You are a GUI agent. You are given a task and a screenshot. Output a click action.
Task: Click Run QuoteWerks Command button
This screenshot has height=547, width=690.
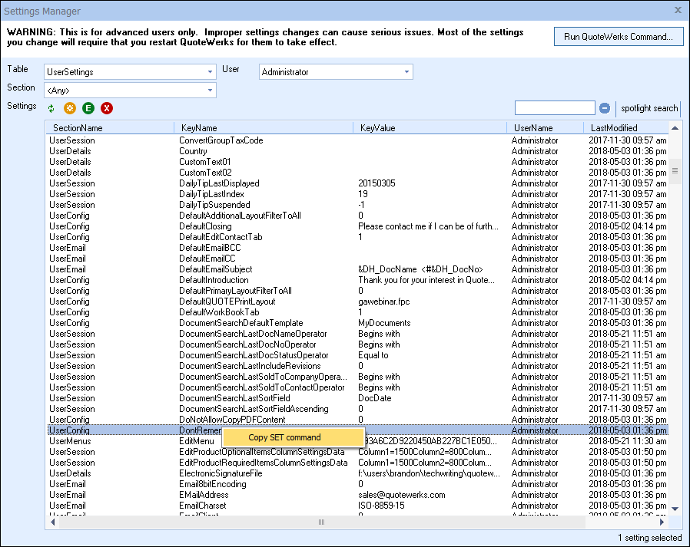click(618, 37)
